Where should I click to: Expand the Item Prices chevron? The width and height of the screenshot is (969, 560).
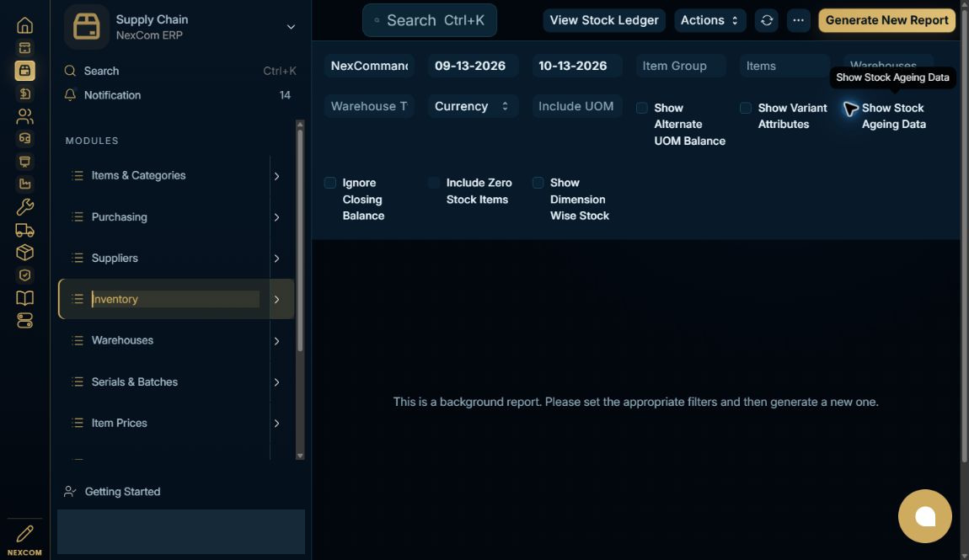tap(277, 423)
